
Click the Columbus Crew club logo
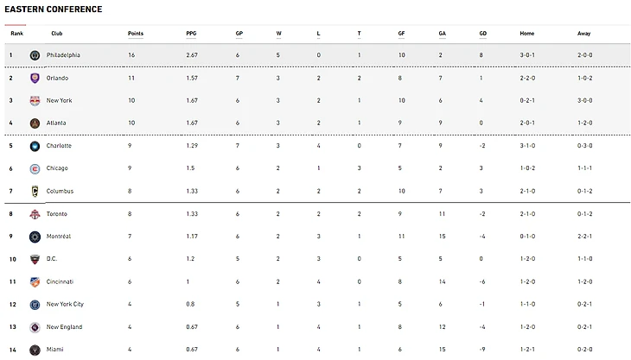click(35, 191)
